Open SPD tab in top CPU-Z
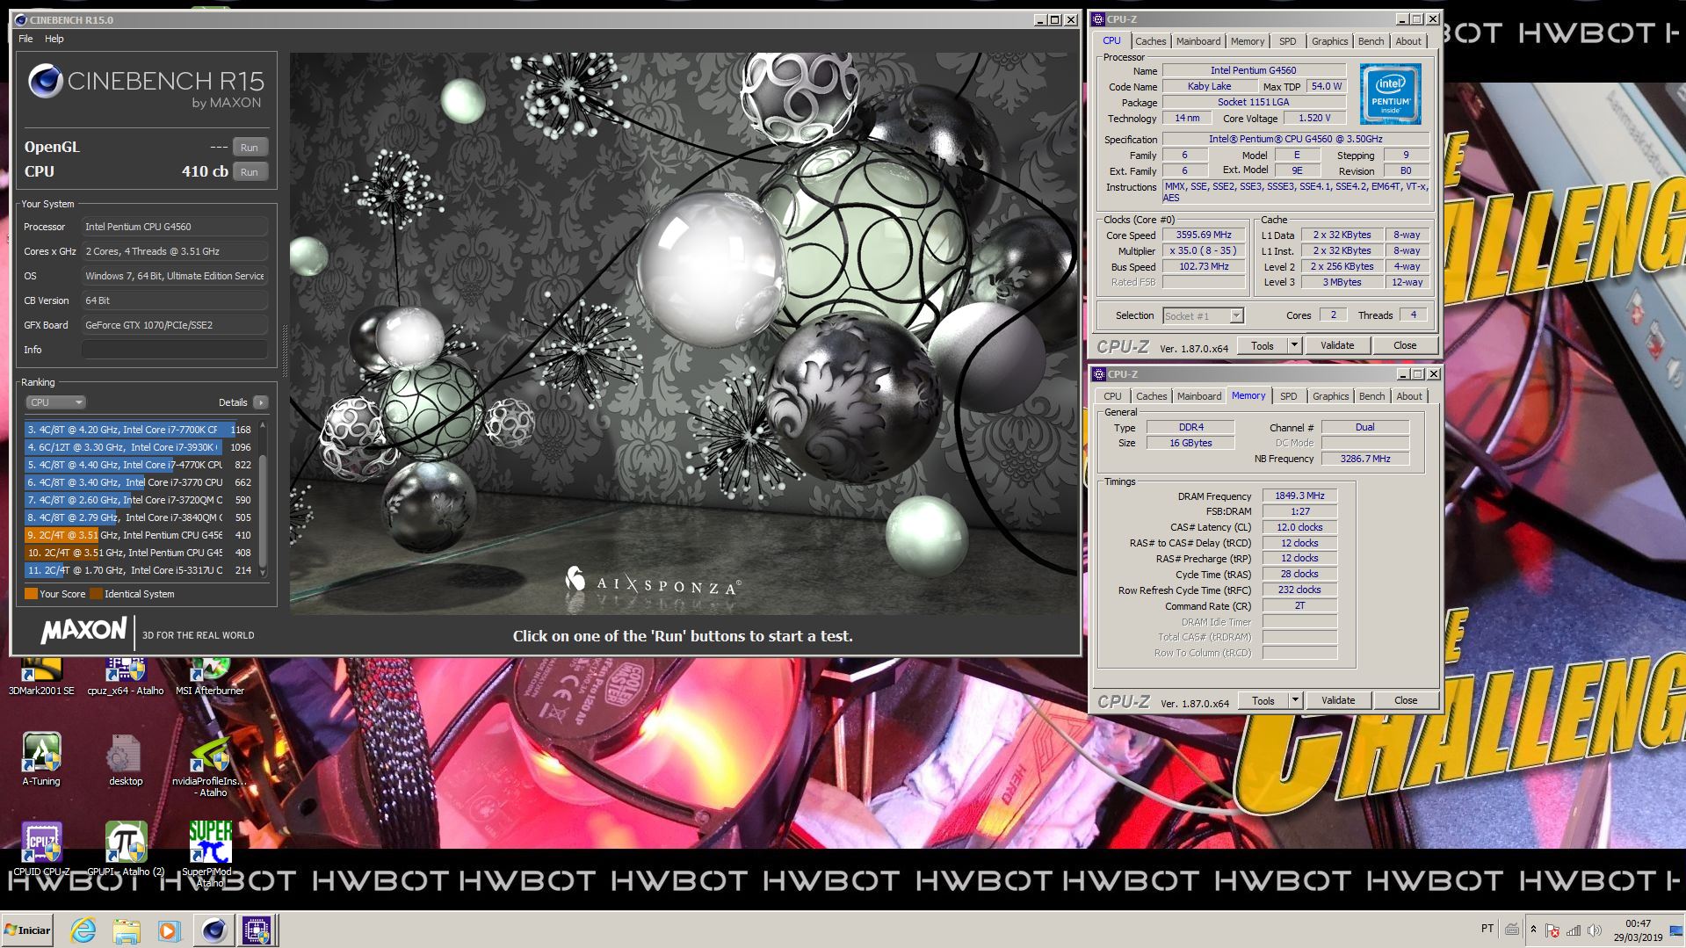 point(1287,41)
